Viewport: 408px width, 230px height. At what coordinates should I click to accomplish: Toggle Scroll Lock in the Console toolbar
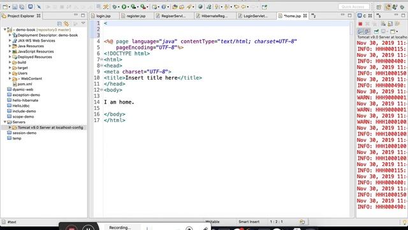tap(390, 24)
